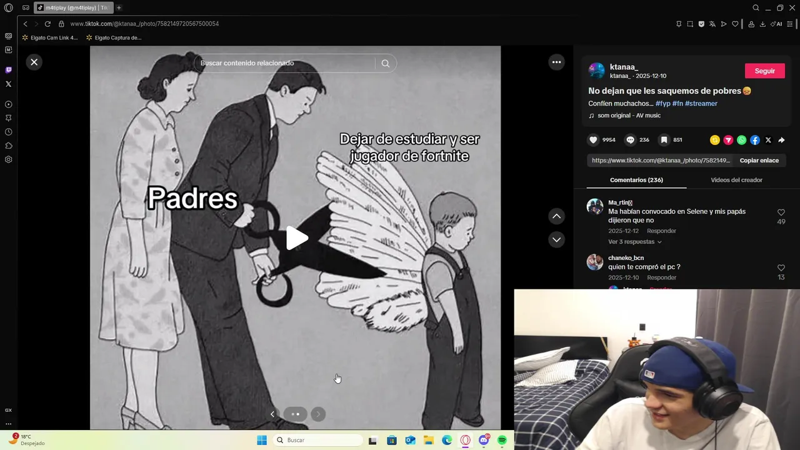800x450 pixels.
Task: Go to the previous post arrow
Action: [556, 216]
